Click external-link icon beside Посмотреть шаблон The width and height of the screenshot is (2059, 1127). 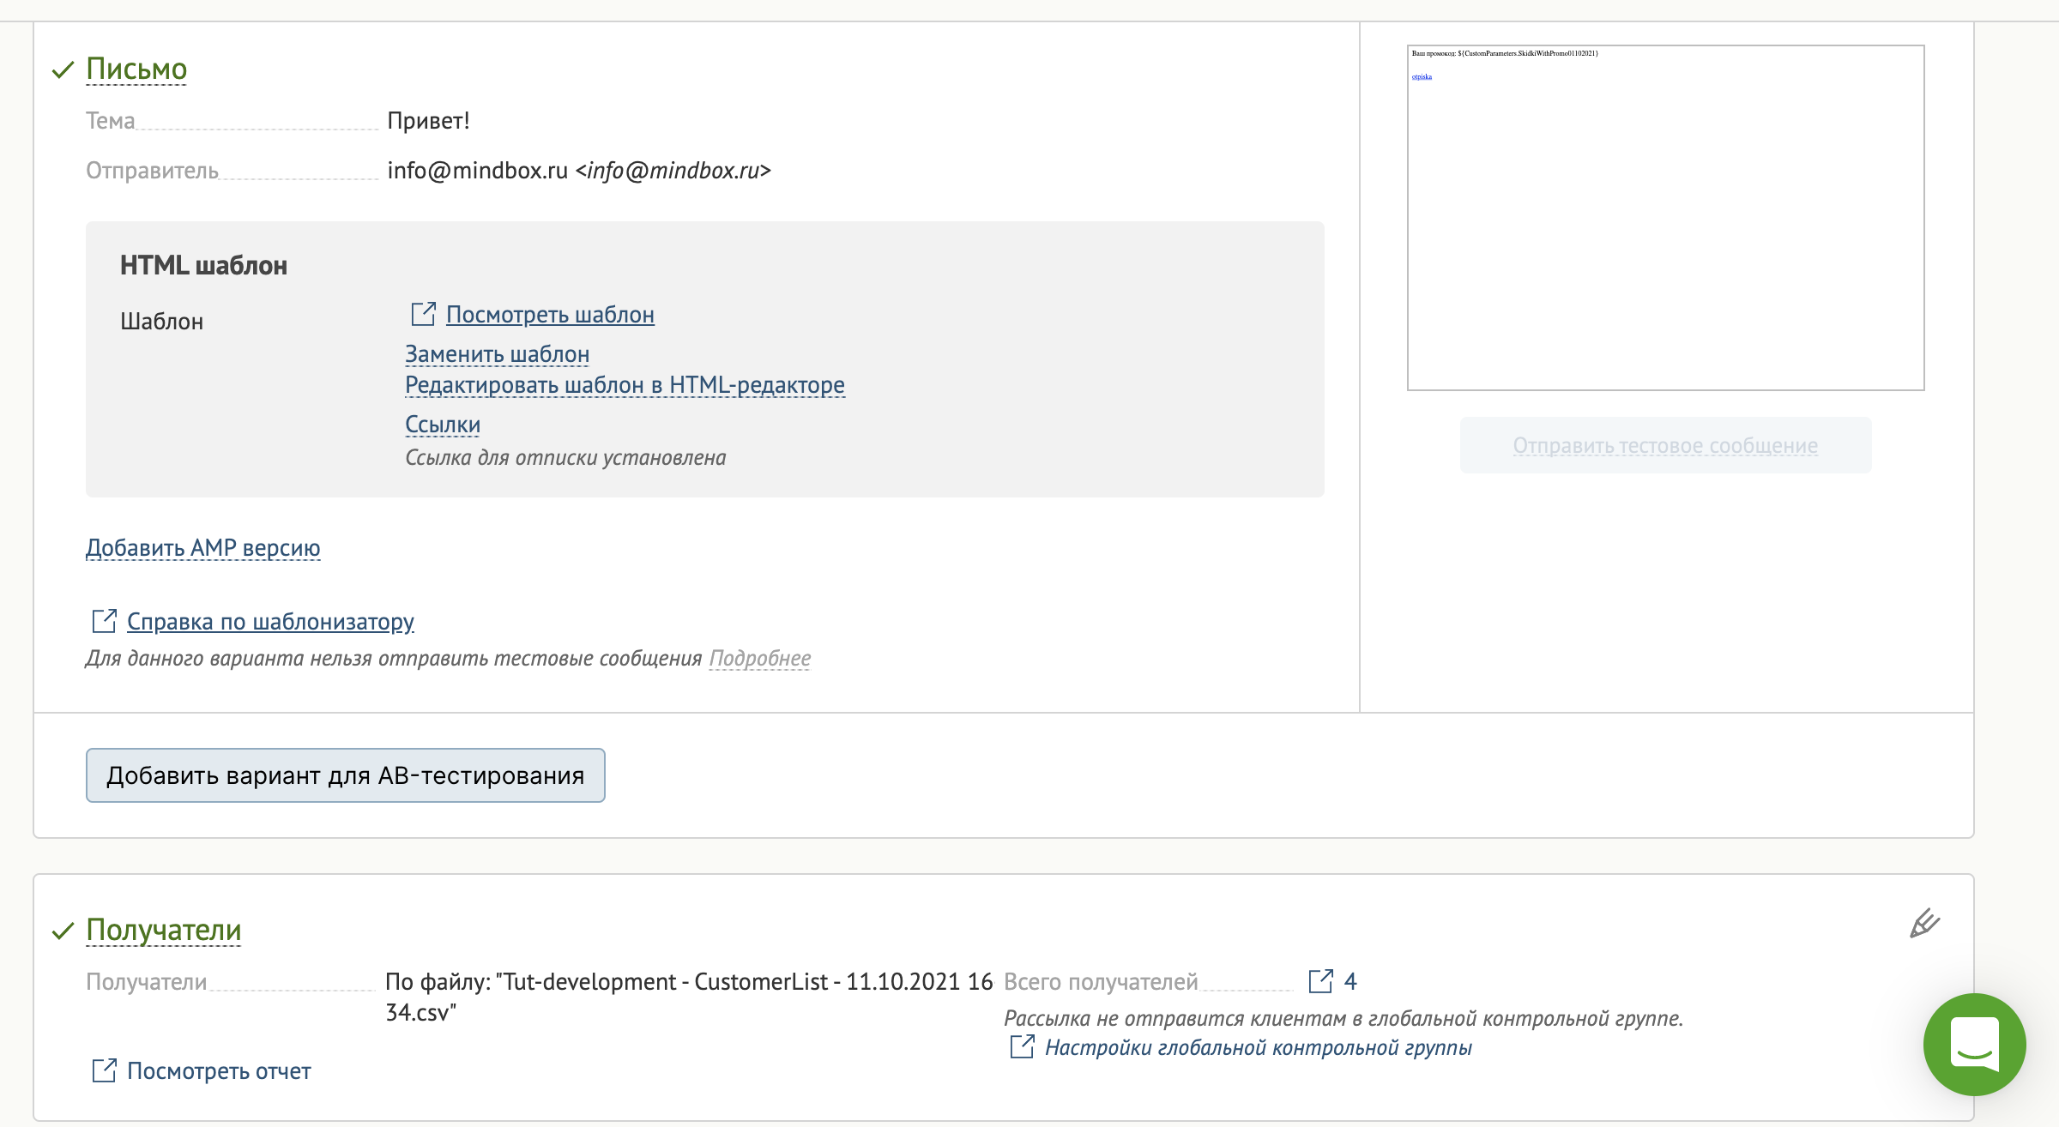(423, 314)
